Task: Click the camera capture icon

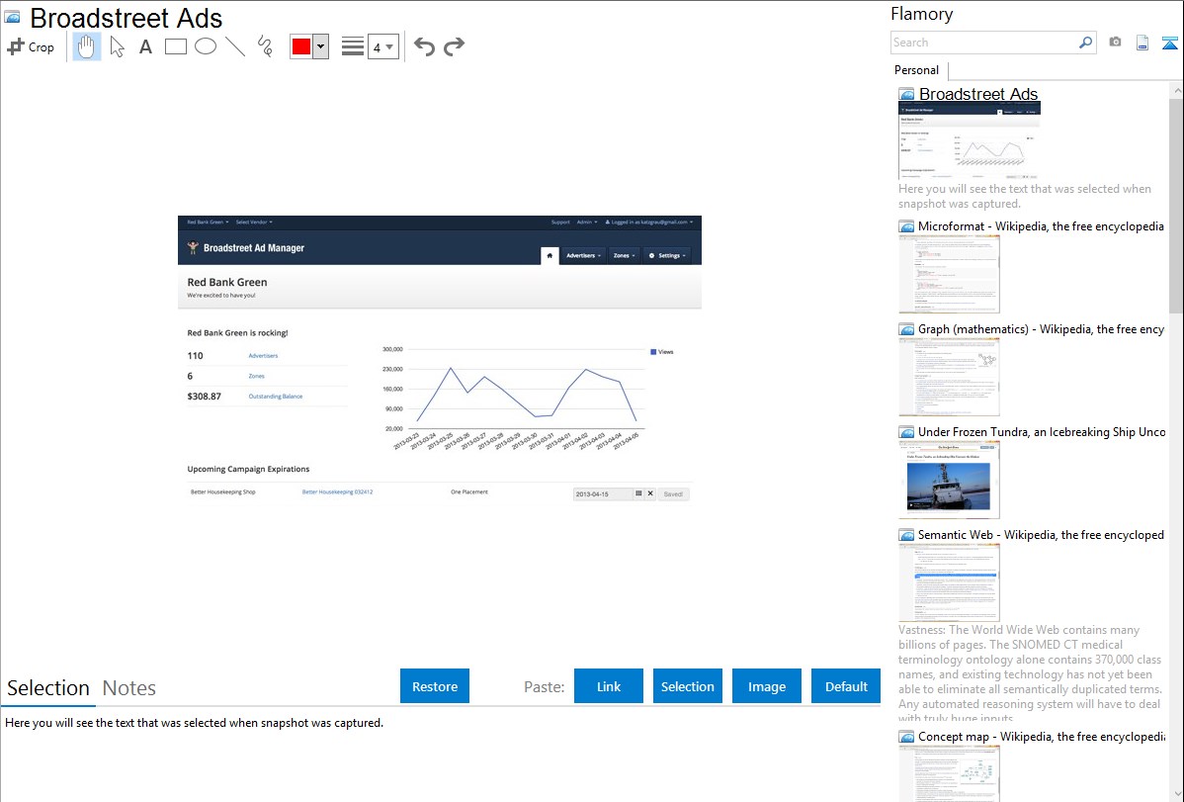Action: [1115, 43]
